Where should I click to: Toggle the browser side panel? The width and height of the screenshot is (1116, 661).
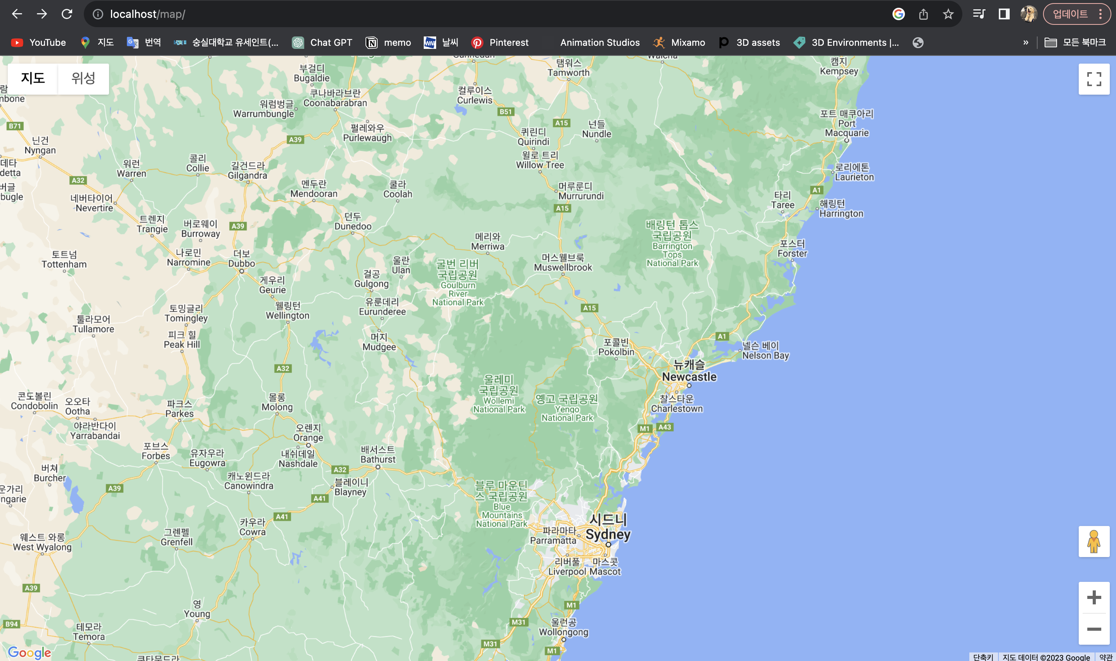[x=1004, y=14]
